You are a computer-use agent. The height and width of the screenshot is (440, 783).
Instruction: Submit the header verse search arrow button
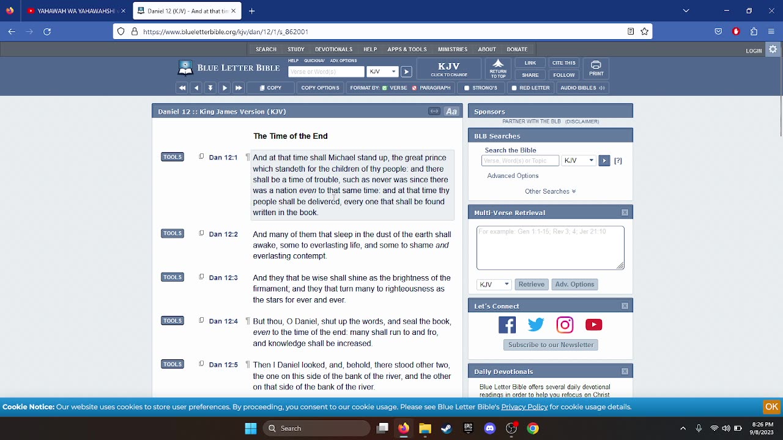(406, 71)
